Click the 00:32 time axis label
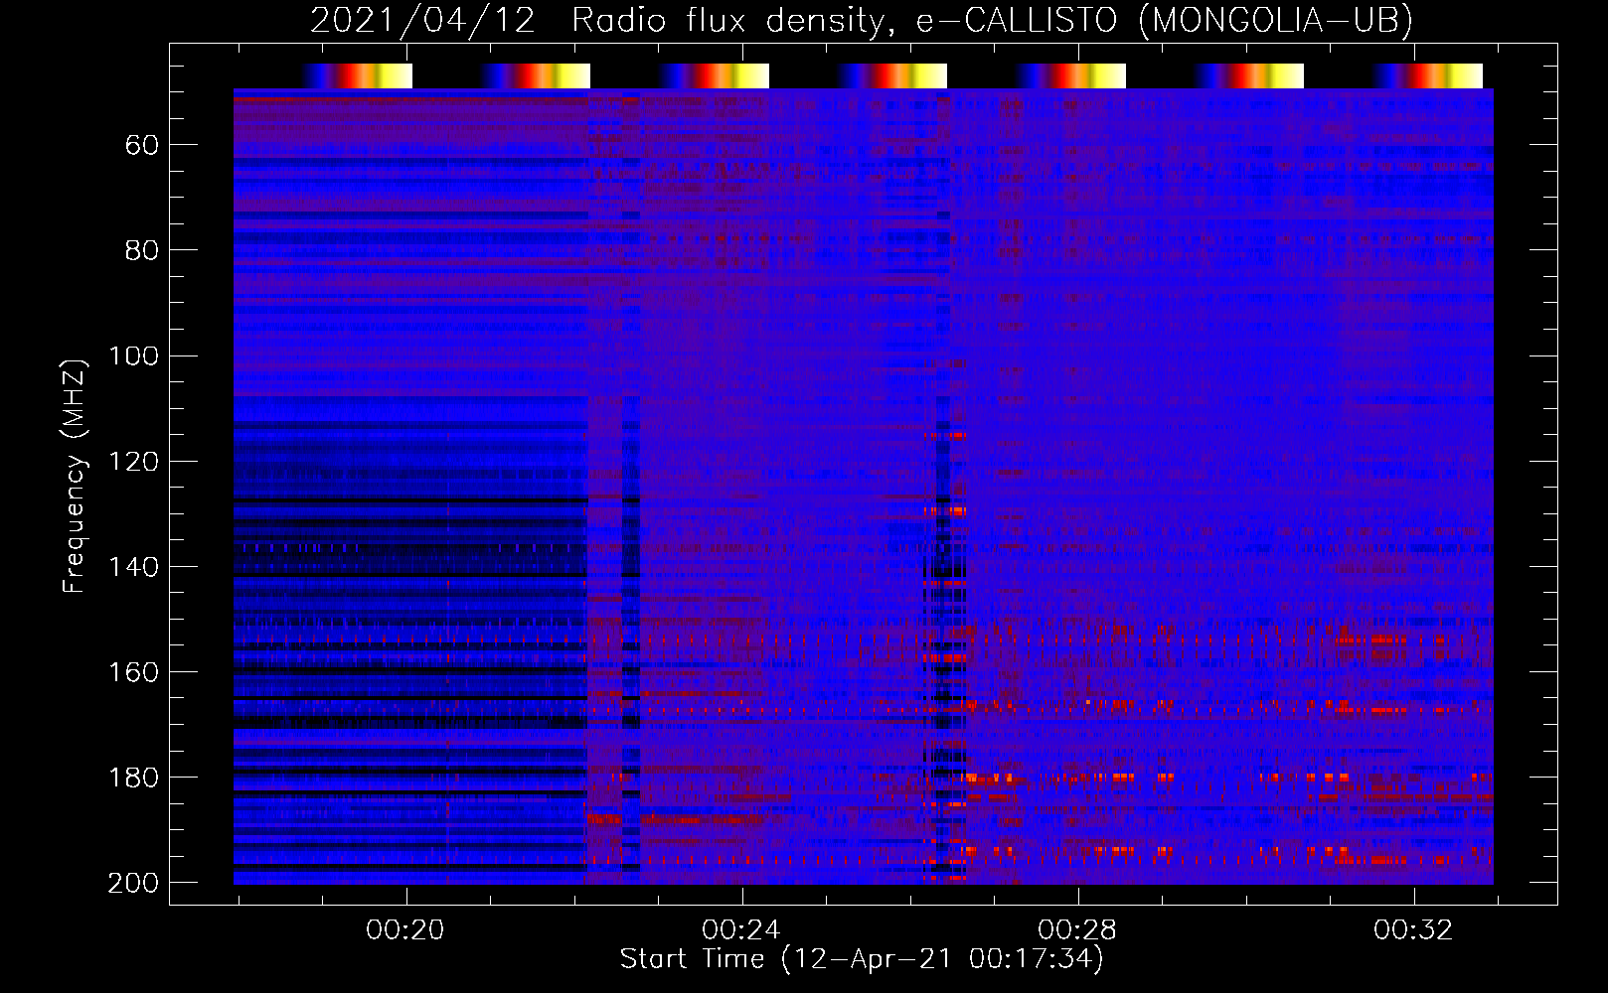The width and height of the screenshot is (1608, 993). 1413,930
